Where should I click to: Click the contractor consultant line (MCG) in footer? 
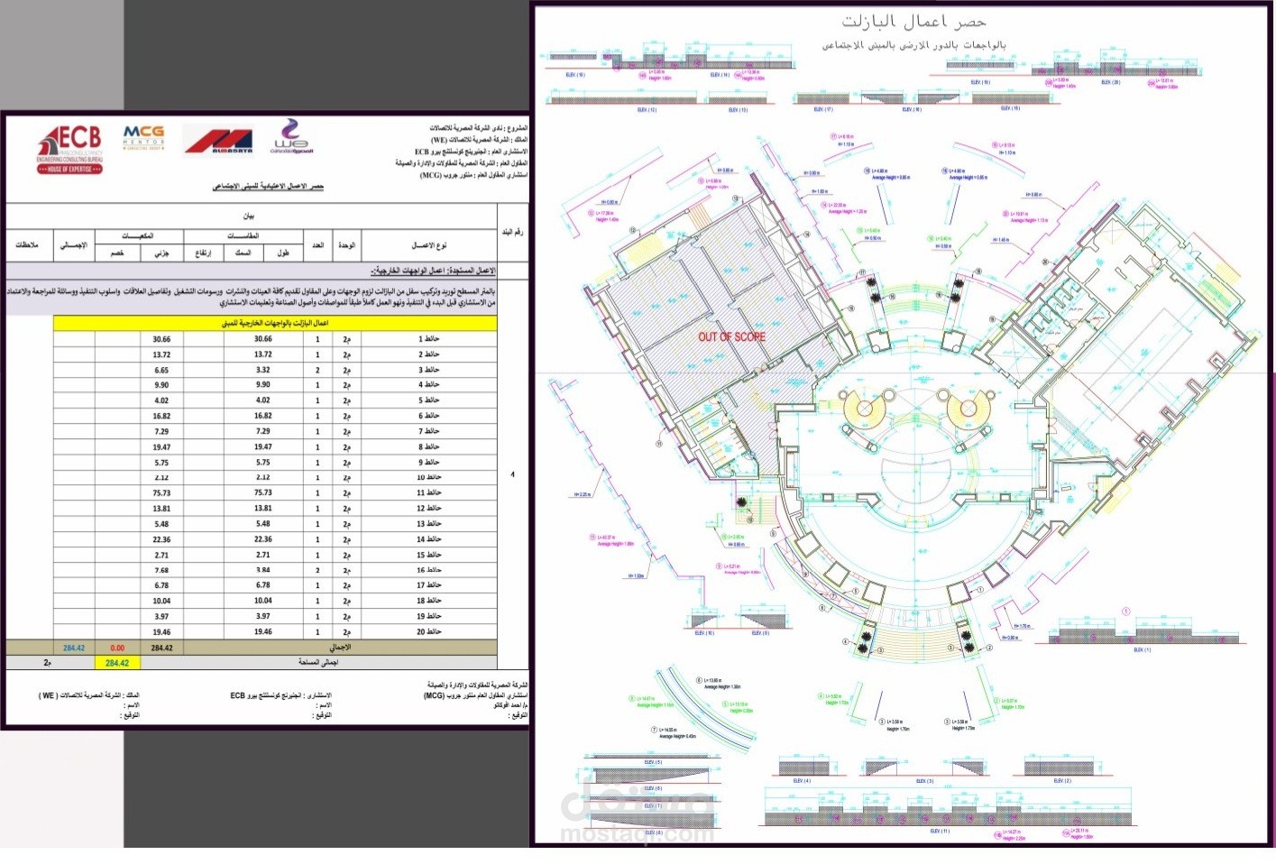click(475, 695)
